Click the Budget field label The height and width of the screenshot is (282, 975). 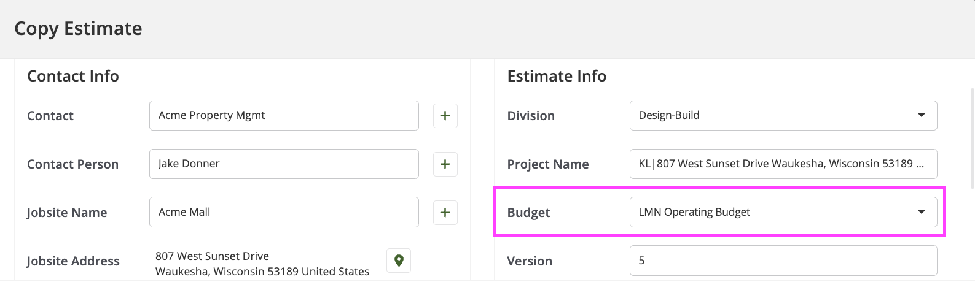[528, 213]
